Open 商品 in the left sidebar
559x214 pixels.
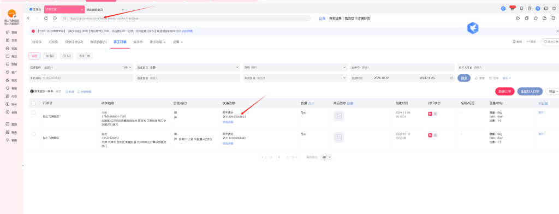[11, 56]
